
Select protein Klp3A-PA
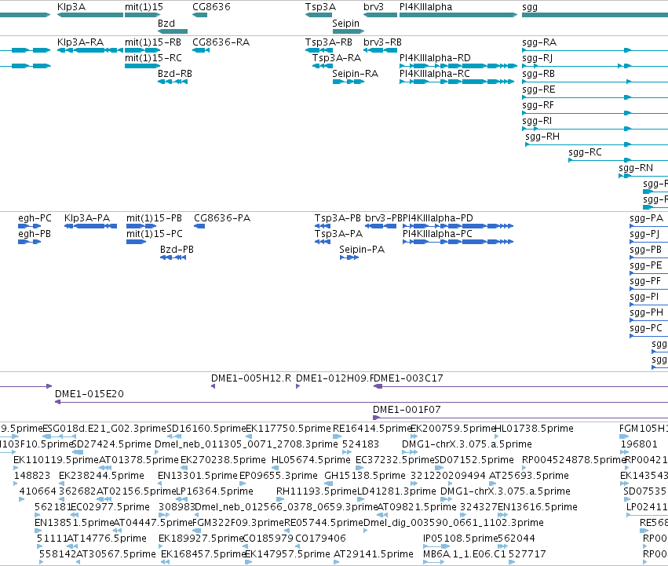point(91,226)
